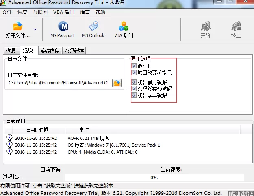This screenshot has height=196, width=254.
Task: Click the info icon of AOPR 6.21 Trial log entry
Action: tap(9, 138)
